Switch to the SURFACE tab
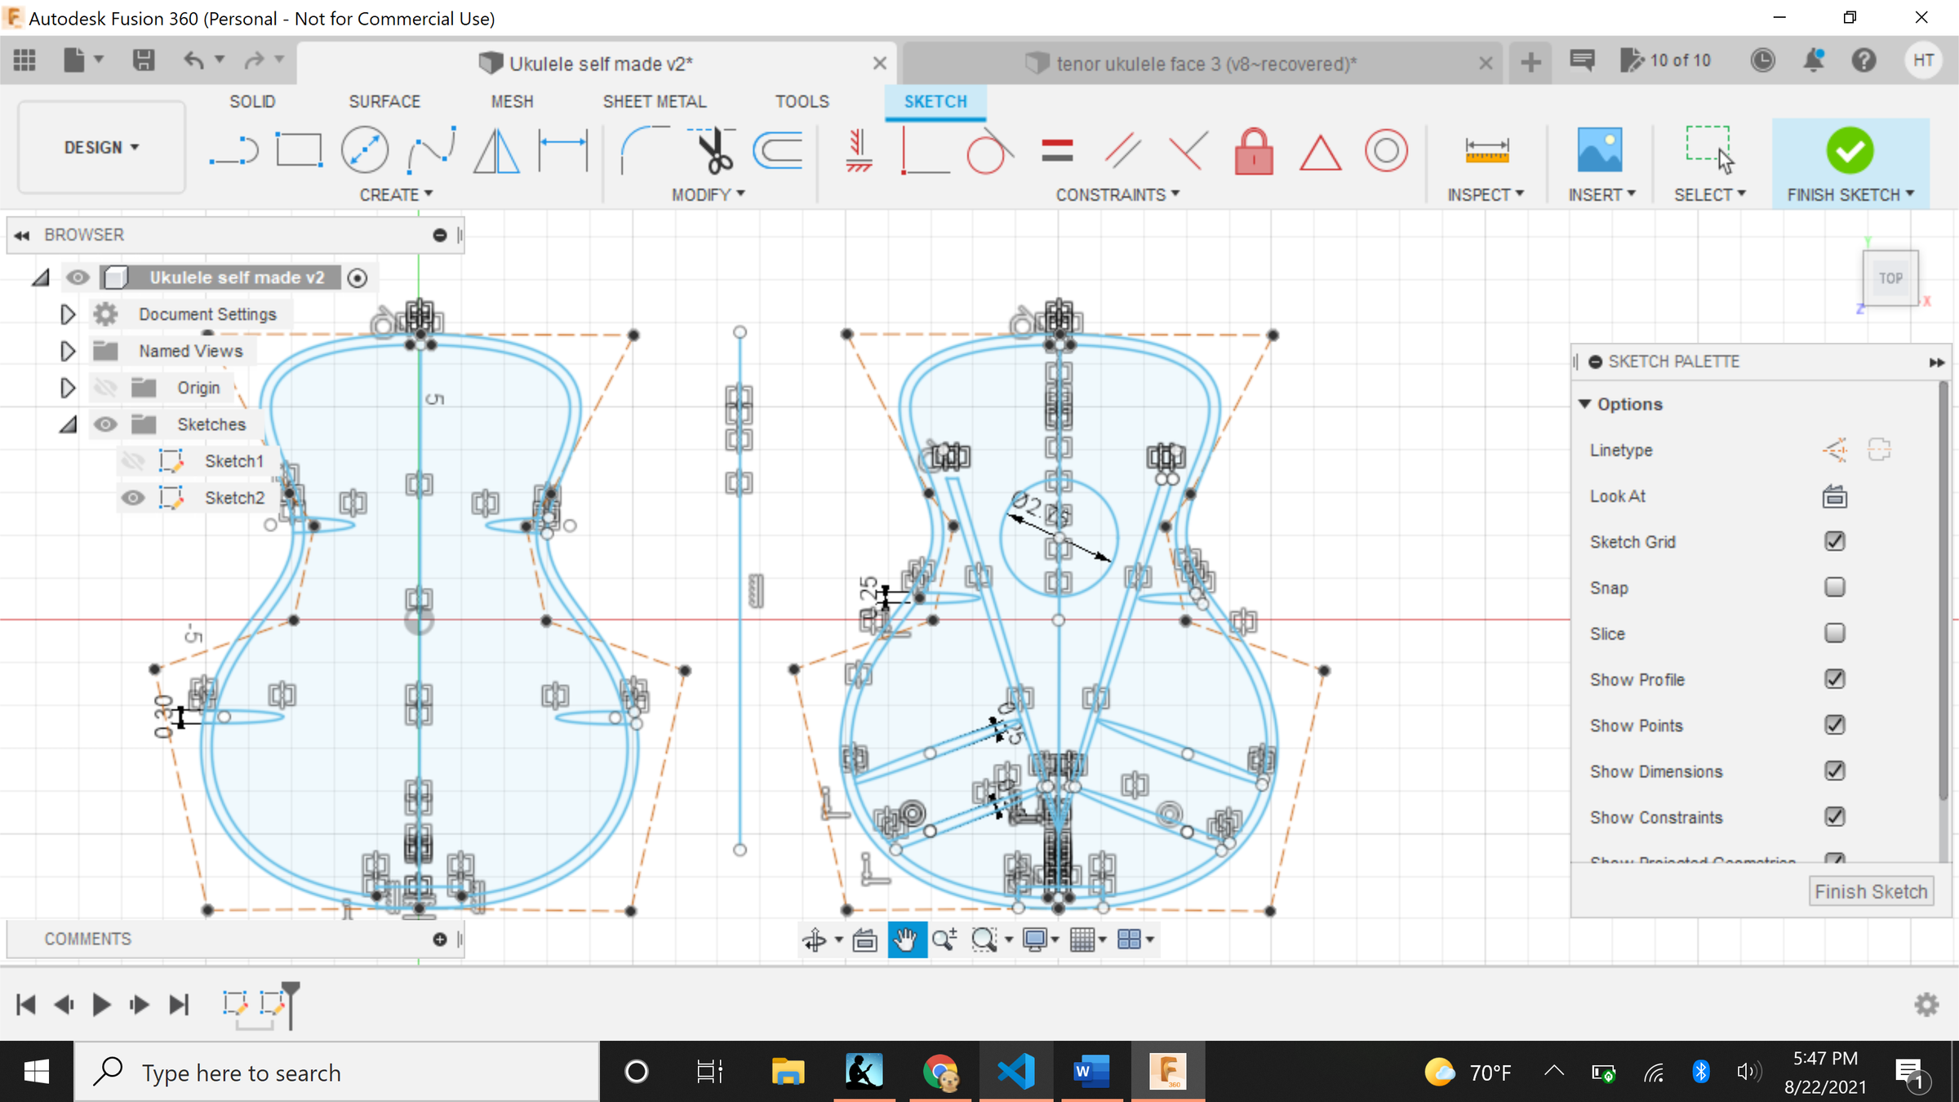The width and height of the screenshot is (1959, 1102). tap(384, 102)
